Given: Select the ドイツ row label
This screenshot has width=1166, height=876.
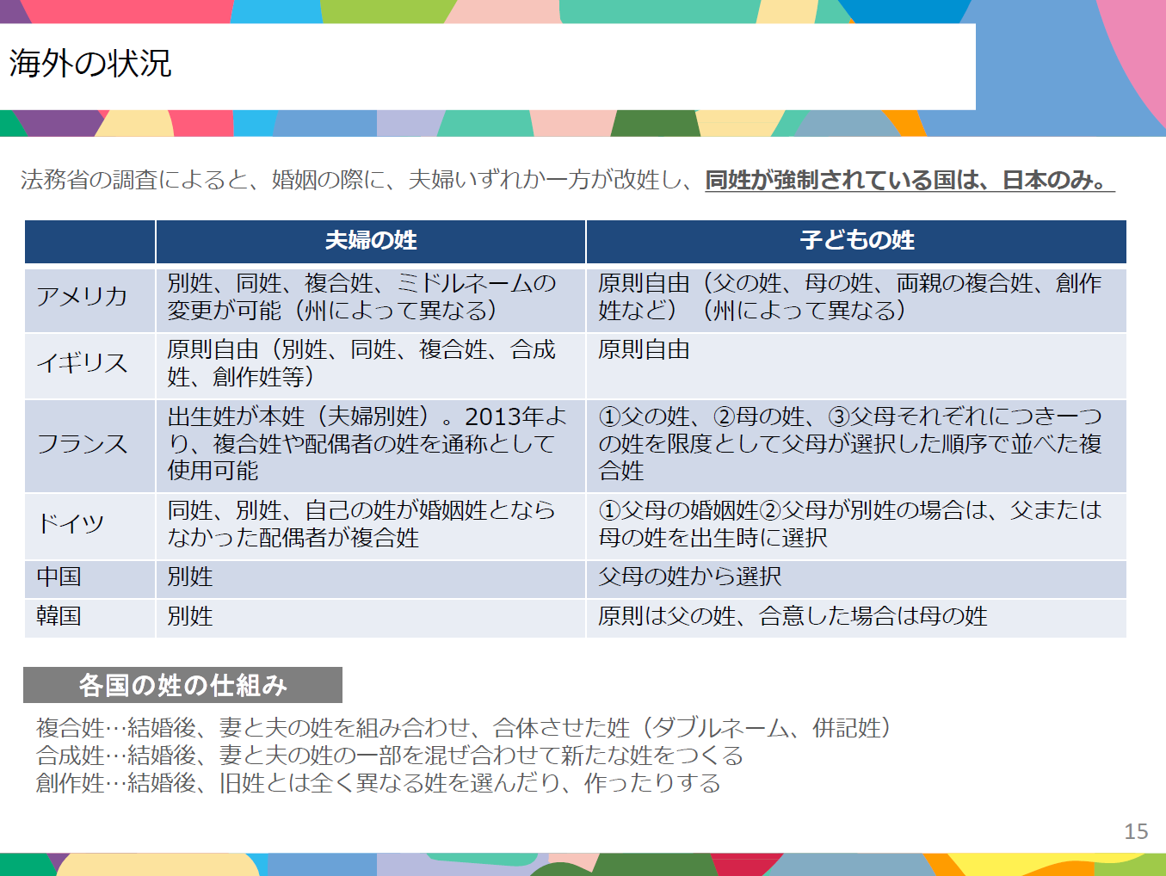Looking at the screenshot, I should click(x=71, y=524).
